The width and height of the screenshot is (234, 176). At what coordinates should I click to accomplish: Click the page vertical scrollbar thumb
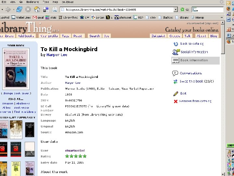click(x=223, y=40)
